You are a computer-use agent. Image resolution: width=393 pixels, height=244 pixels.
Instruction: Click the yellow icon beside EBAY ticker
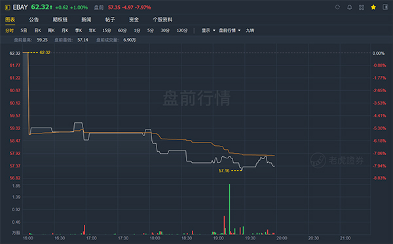click(x=7, y=7)
